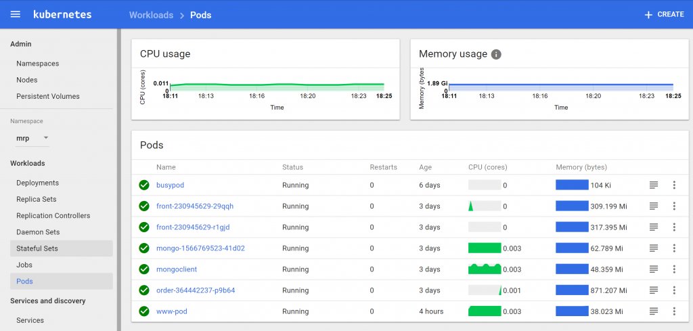The width and height of the screenshot is (693, 331).
Task: Open Replica Sets in the sidebar
Action: pos(37,199)
